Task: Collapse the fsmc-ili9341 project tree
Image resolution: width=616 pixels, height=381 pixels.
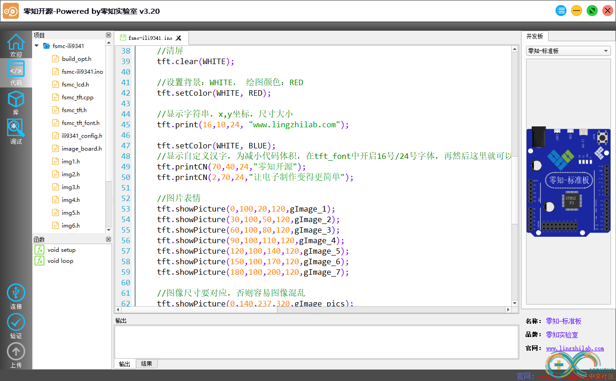Action: (x=37, y=46)
